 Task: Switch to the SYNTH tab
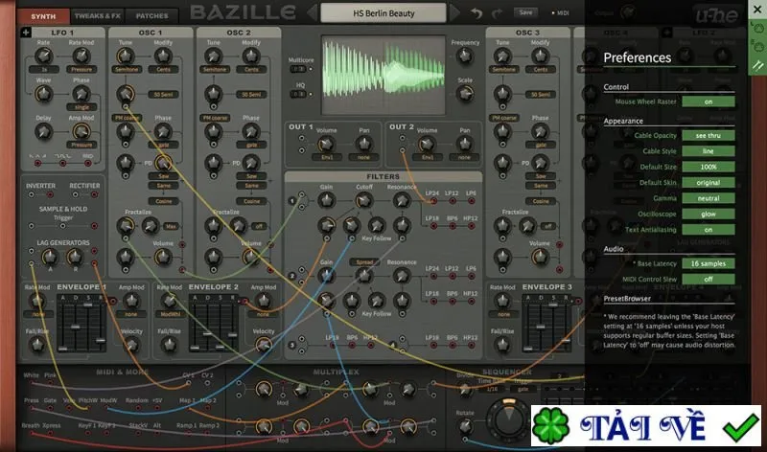(43, 16)
